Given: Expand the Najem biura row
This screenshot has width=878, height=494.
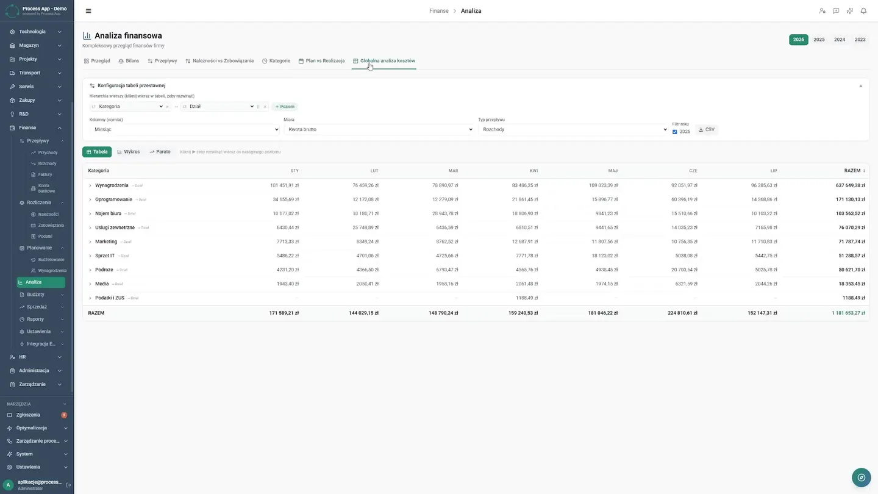Looking at the screenshot, I should tap(90, 214).
